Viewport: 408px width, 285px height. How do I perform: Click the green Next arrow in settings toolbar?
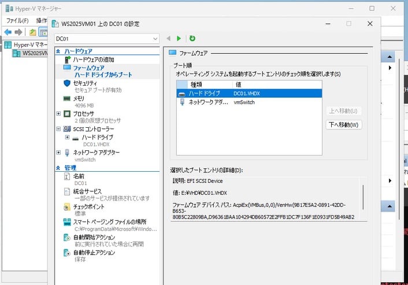pos(179,39)
